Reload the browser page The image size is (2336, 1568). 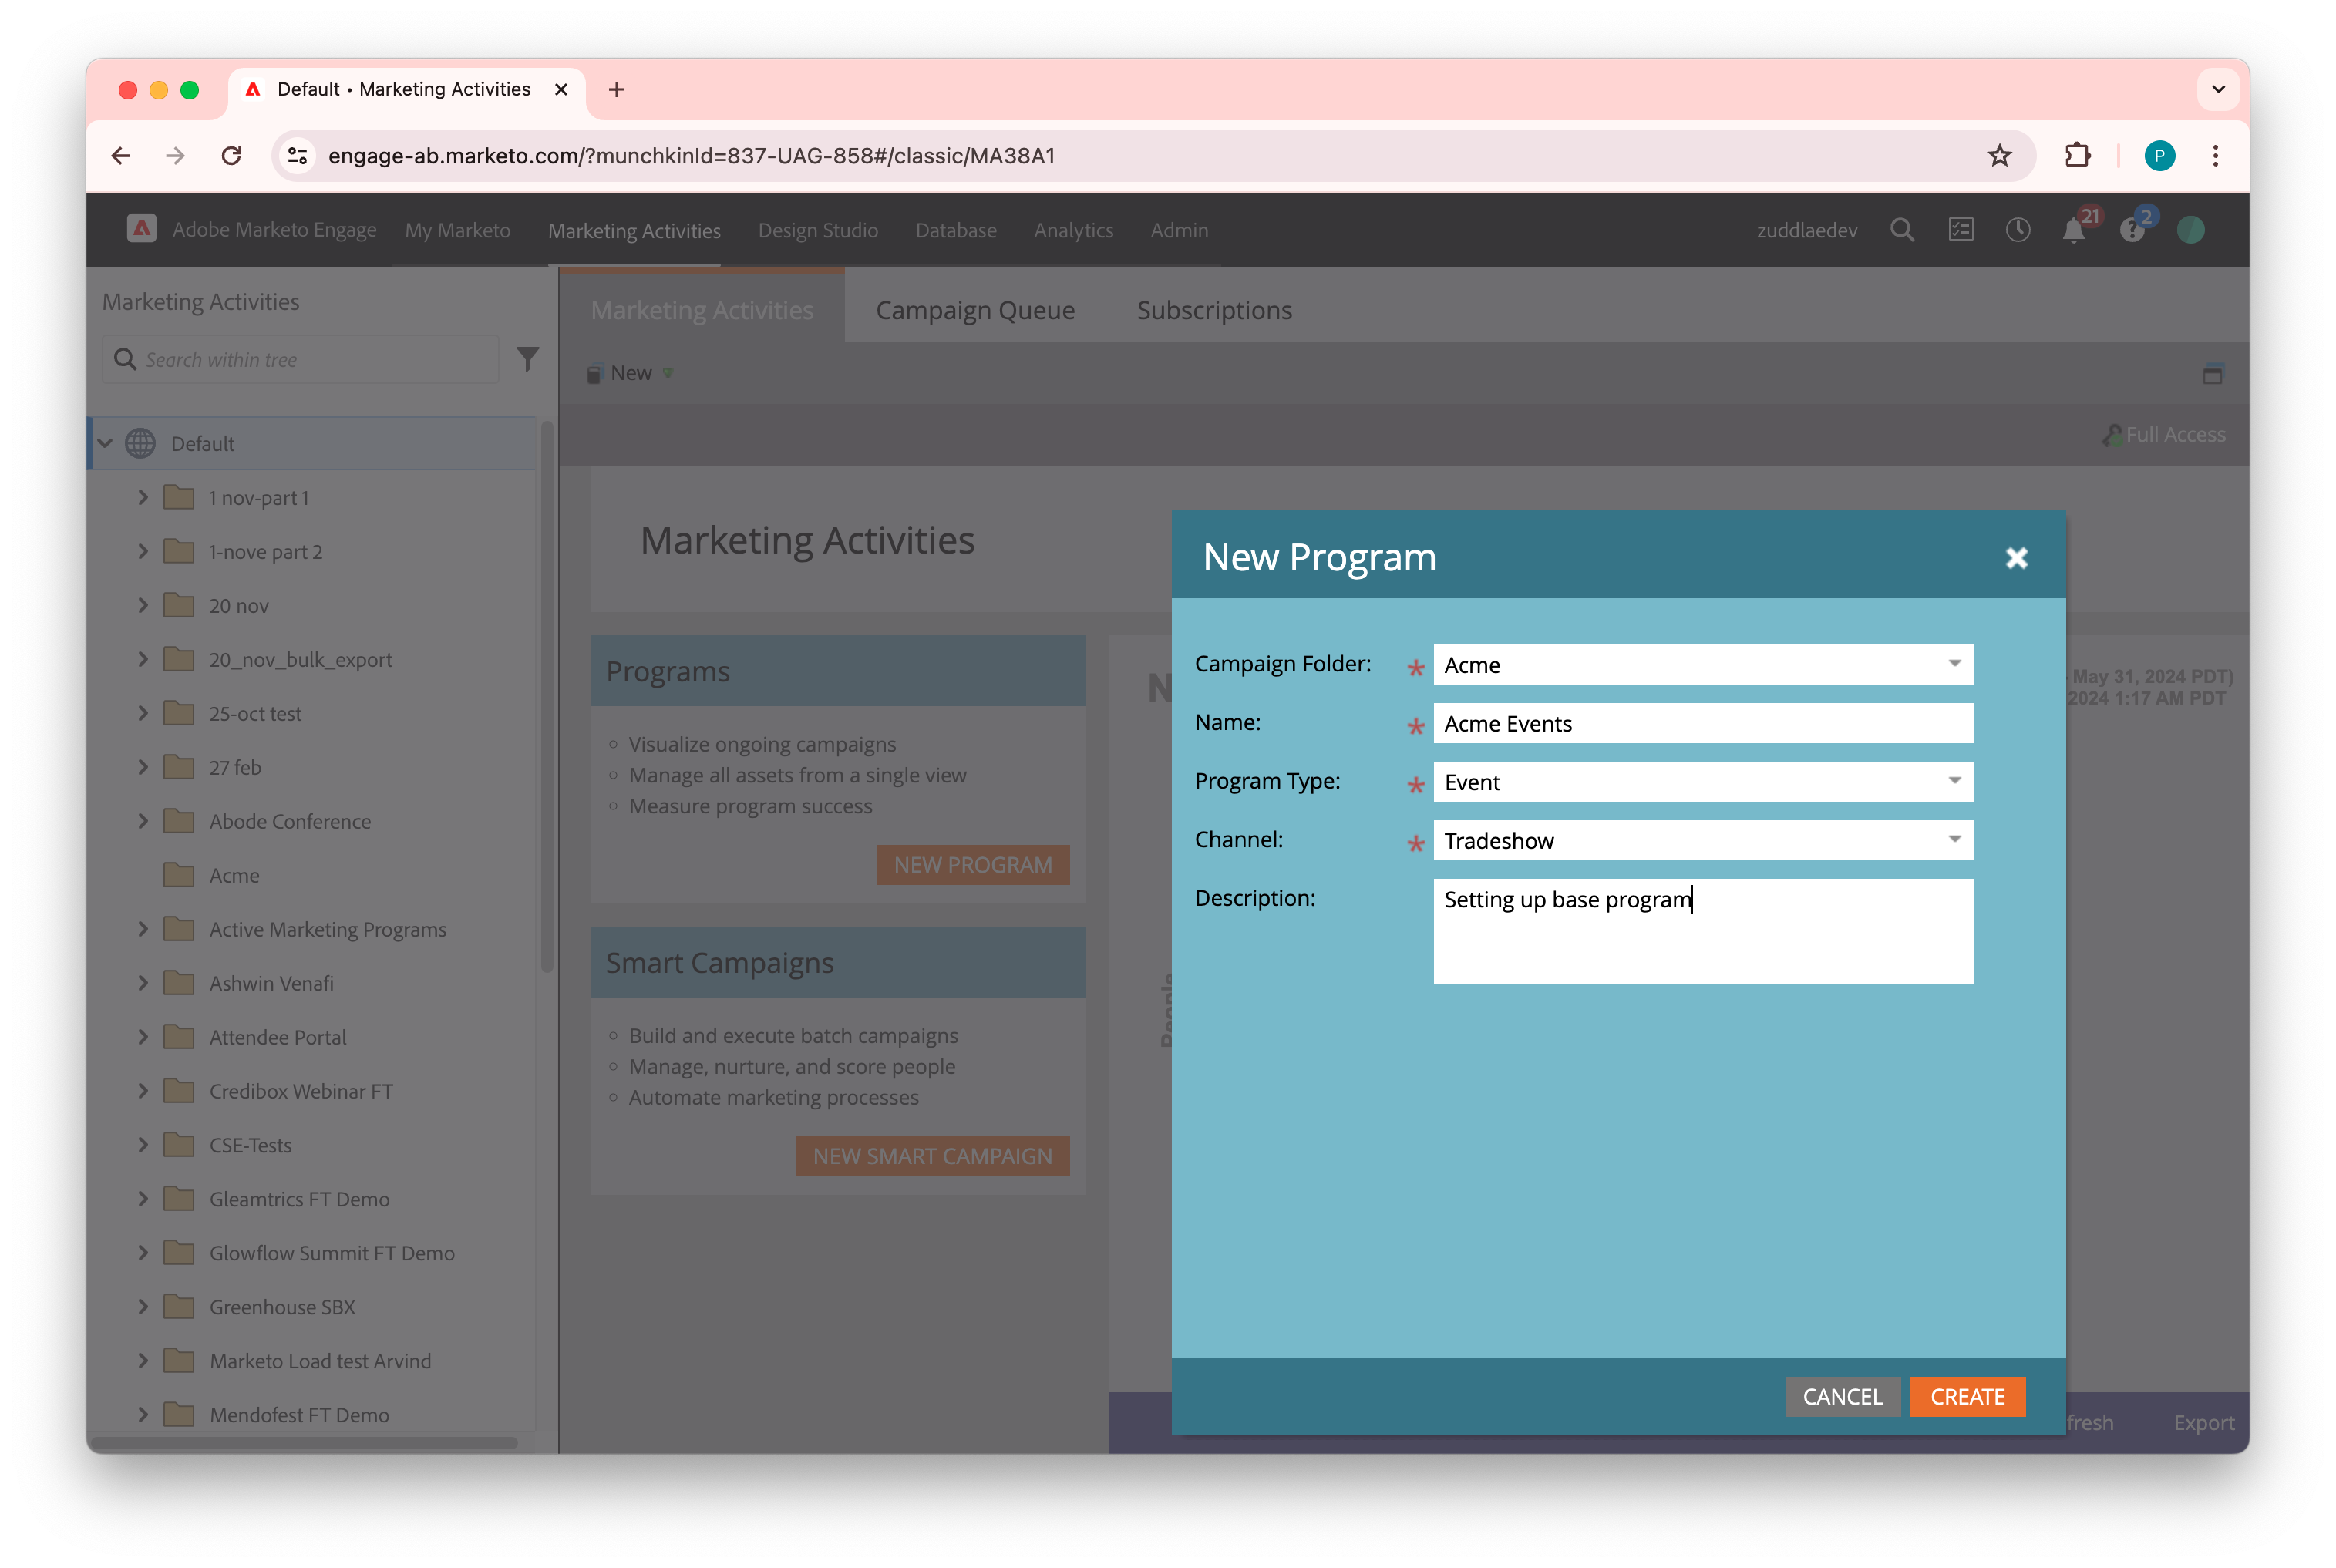pos(231,156)
